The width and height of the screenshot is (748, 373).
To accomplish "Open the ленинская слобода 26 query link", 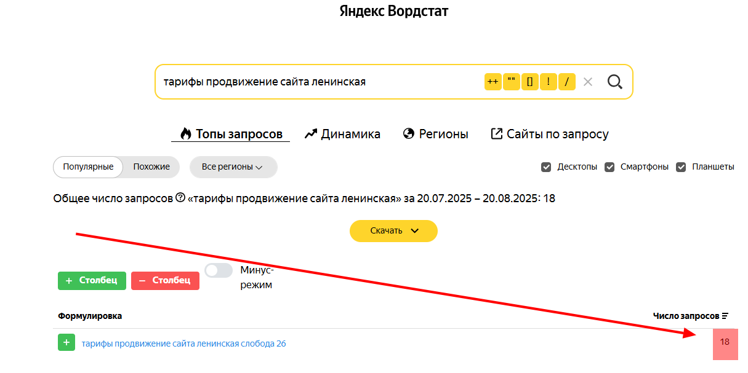I will (x=183, y=344).
